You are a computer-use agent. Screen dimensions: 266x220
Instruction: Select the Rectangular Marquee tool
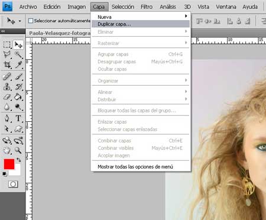coord(7,45)
